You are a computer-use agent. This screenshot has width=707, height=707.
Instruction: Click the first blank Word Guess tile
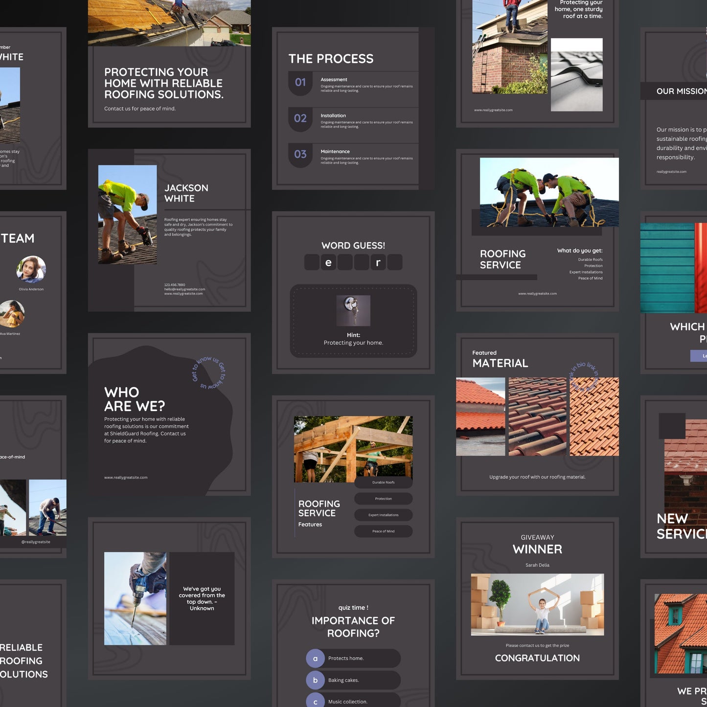click(x=311, y=262)
